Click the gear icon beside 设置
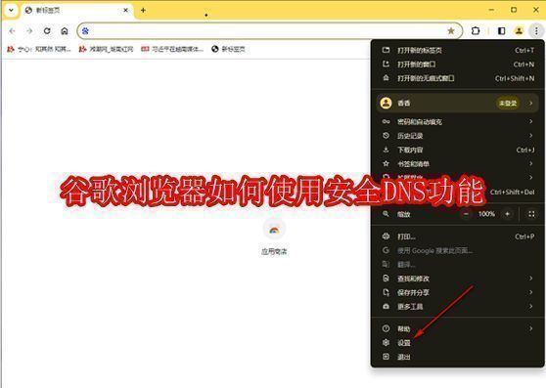Screen dimensions: 546x388 coord(386,343)
